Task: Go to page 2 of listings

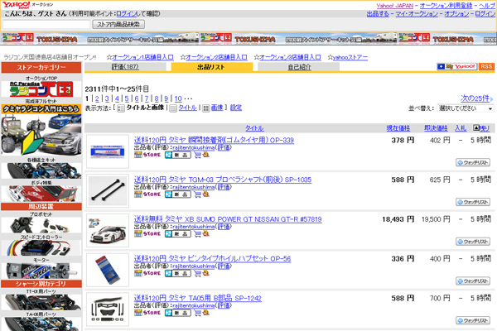Action: (97, 98)
